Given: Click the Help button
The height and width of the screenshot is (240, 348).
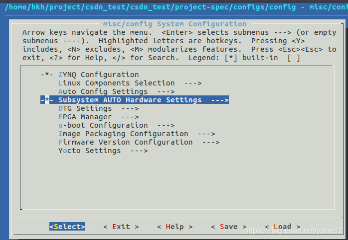Looking at the screenshot, I should (x=174, y=227).
